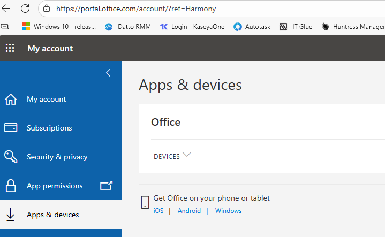The image size is (385, 237).
Task: Click the Autotask circular favicon
Action: (237, 27)
